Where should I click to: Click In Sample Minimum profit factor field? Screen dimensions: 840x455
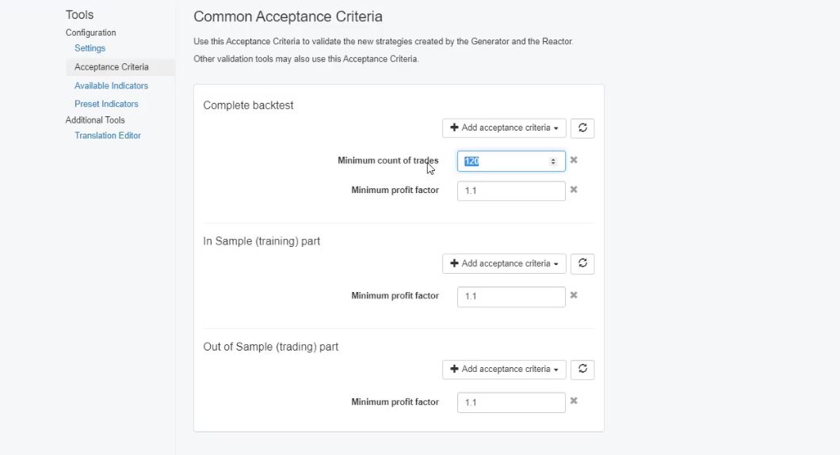coord(510,296)
